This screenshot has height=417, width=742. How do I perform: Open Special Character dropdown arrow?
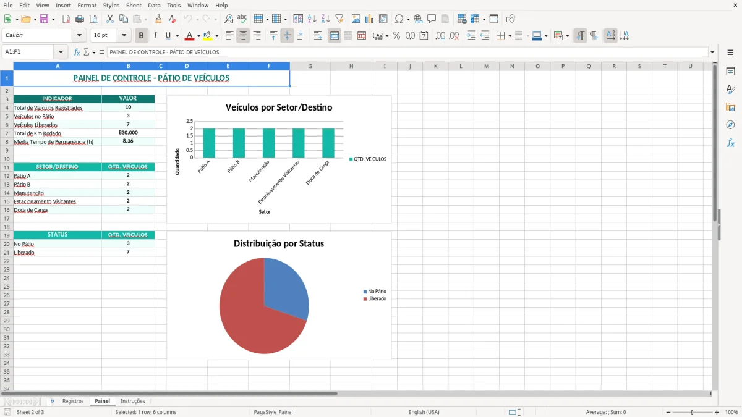click(x=409, y=19)
